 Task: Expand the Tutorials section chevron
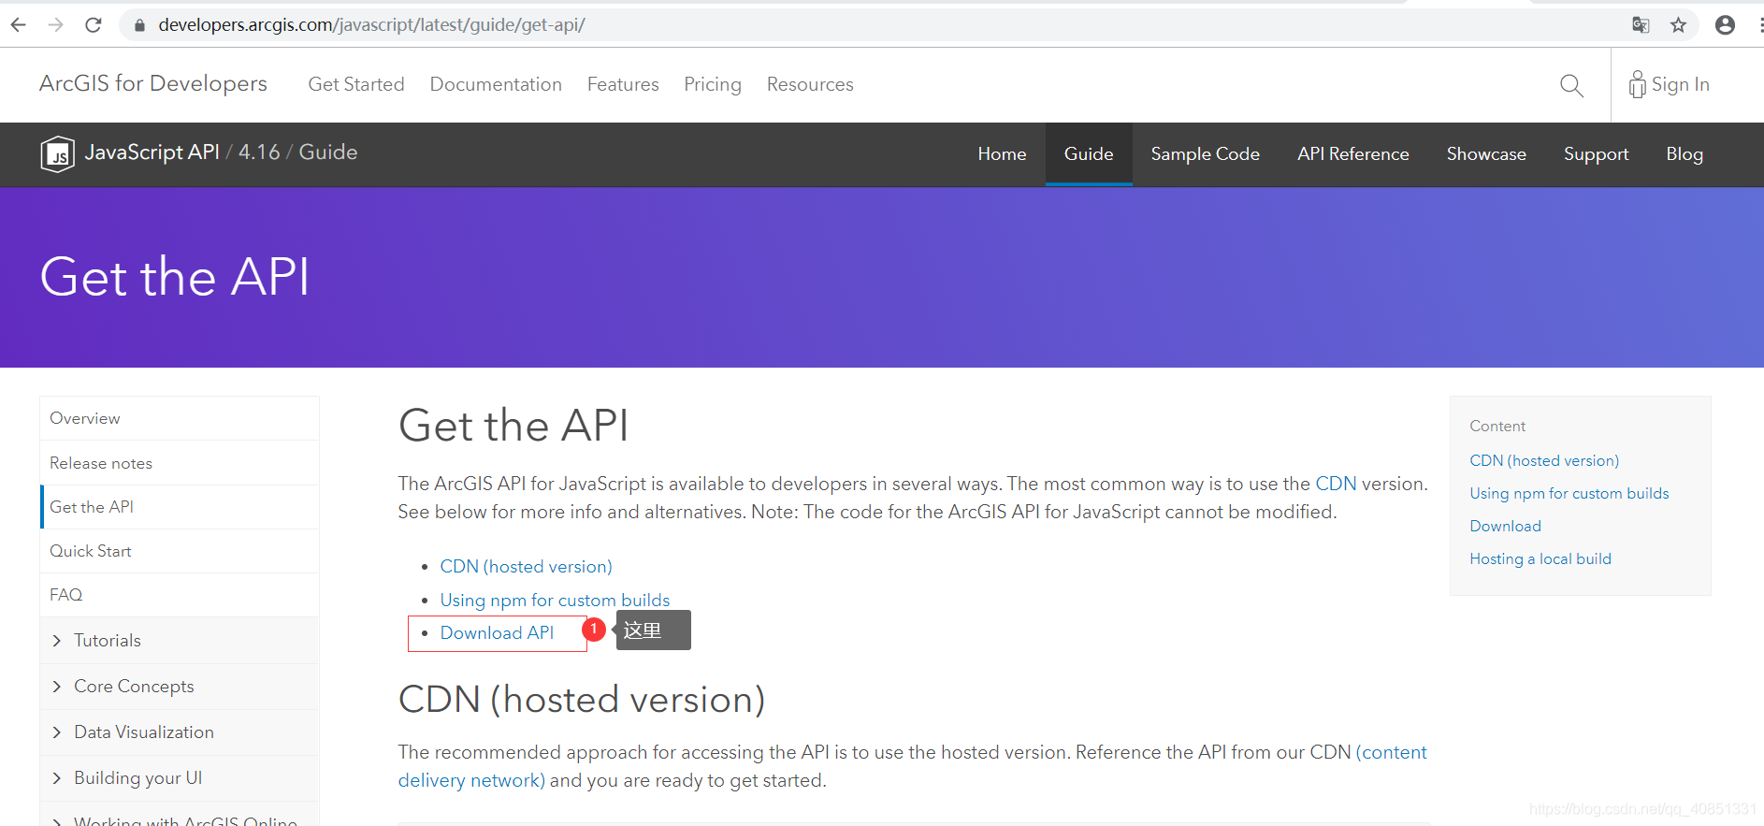click(x=57, y=641)
